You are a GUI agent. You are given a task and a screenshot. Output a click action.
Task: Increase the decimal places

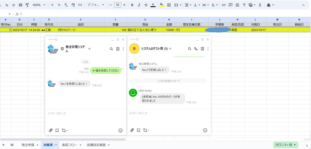pos(73,5)
